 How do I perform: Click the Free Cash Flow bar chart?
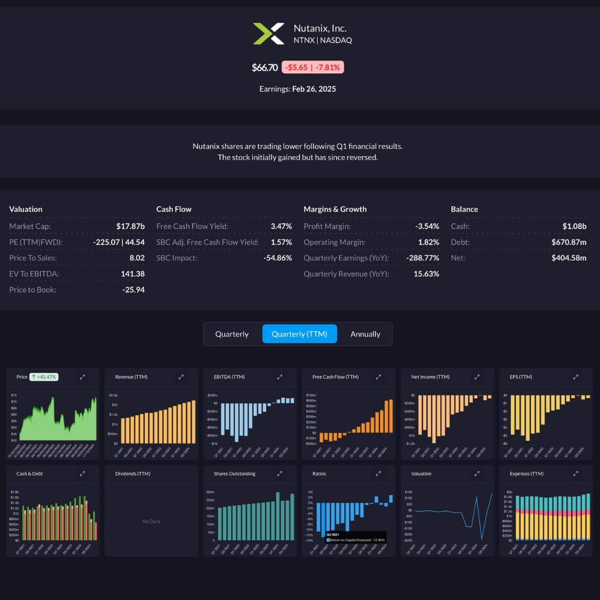click(x=356, y=421)
